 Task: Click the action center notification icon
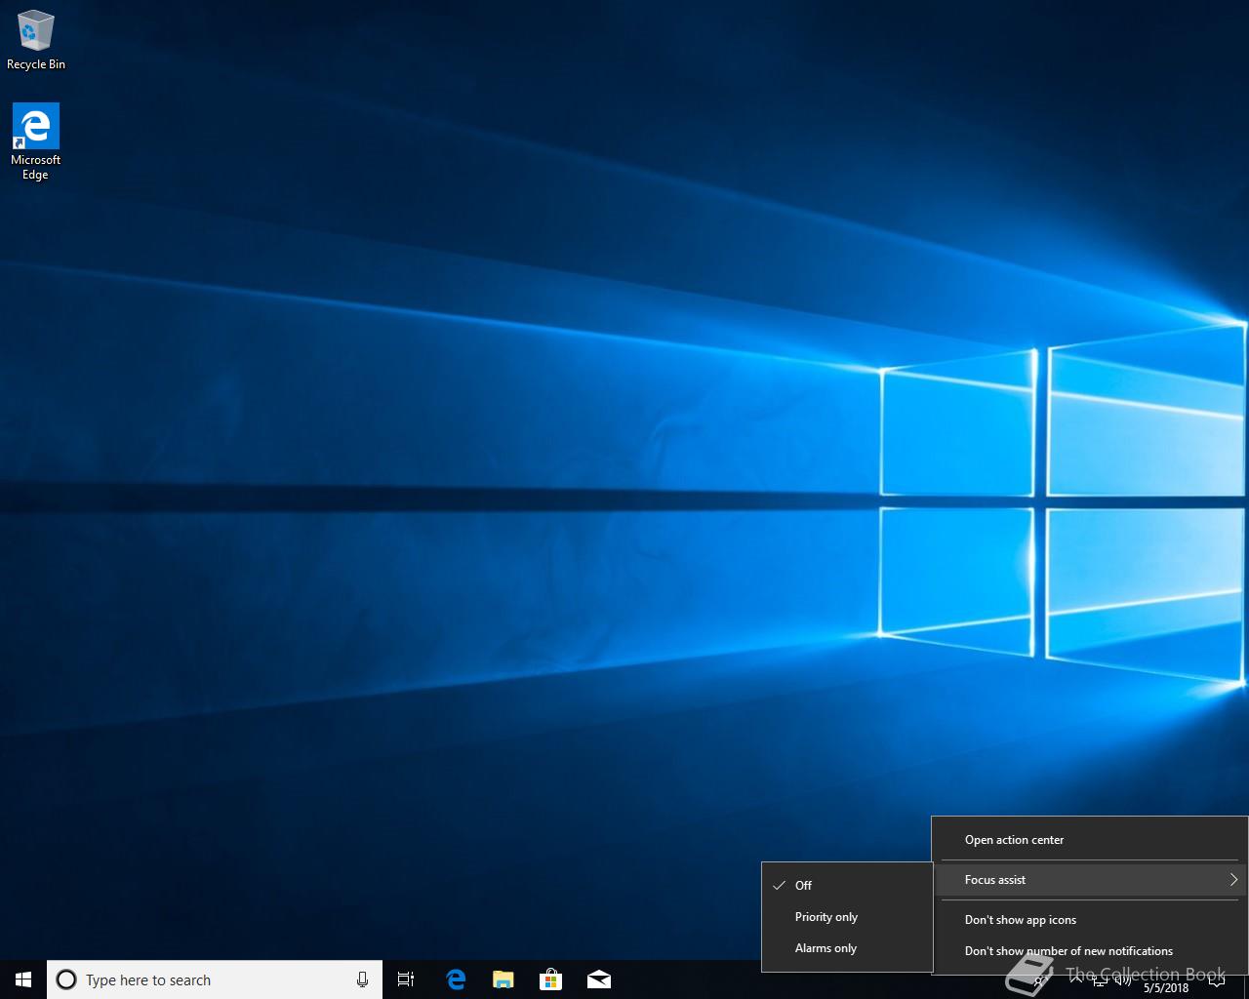pos(1216,980)
